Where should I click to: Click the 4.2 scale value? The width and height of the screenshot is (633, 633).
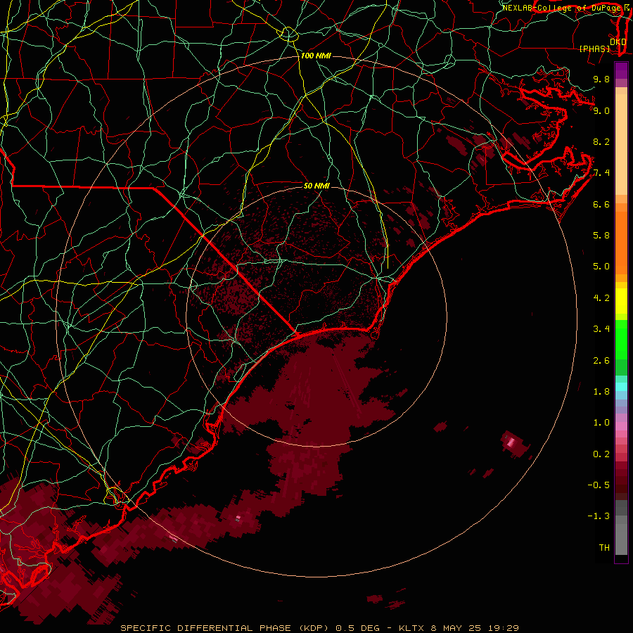point(601,298)
